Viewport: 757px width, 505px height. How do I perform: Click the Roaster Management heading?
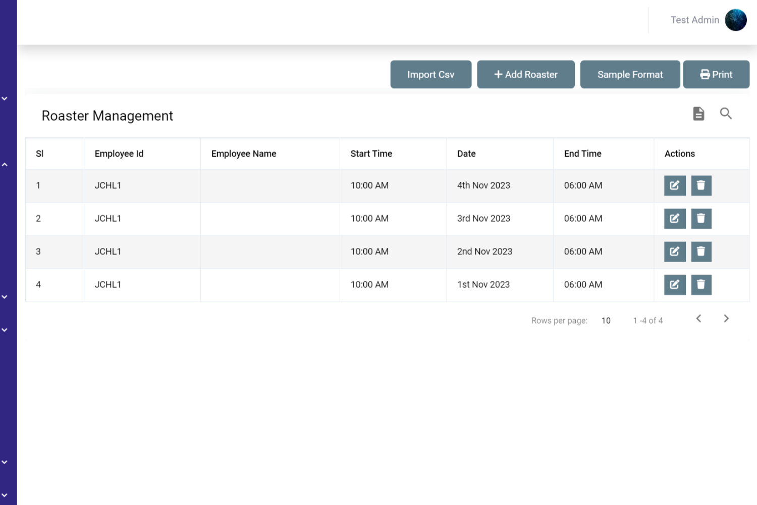(107, 116)
